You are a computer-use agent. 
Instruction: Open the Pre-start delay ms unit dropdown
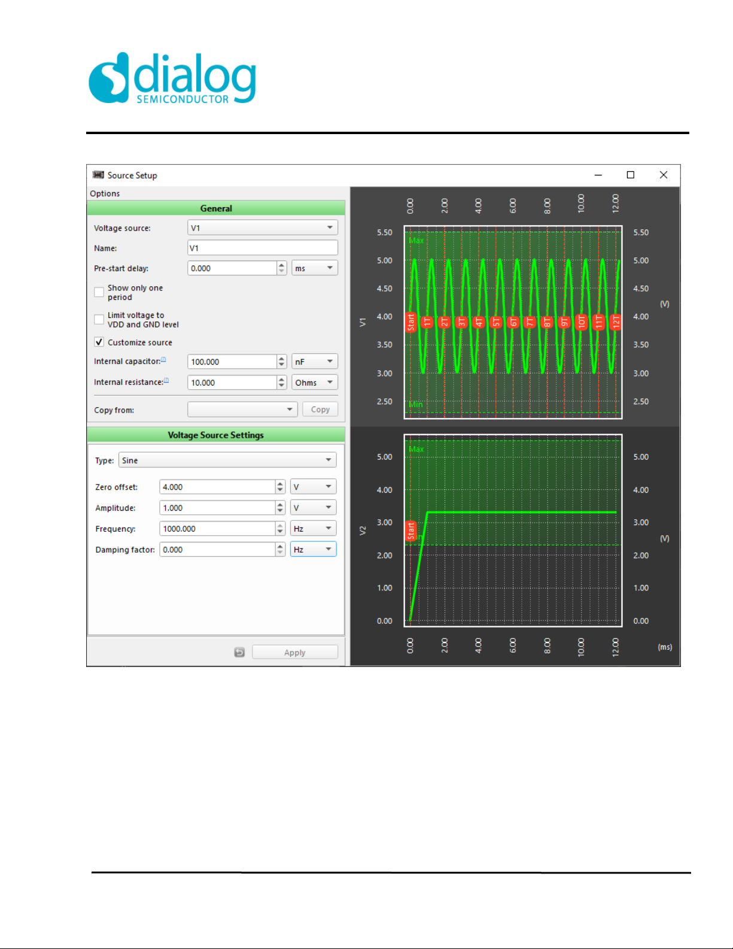[315, 268]
